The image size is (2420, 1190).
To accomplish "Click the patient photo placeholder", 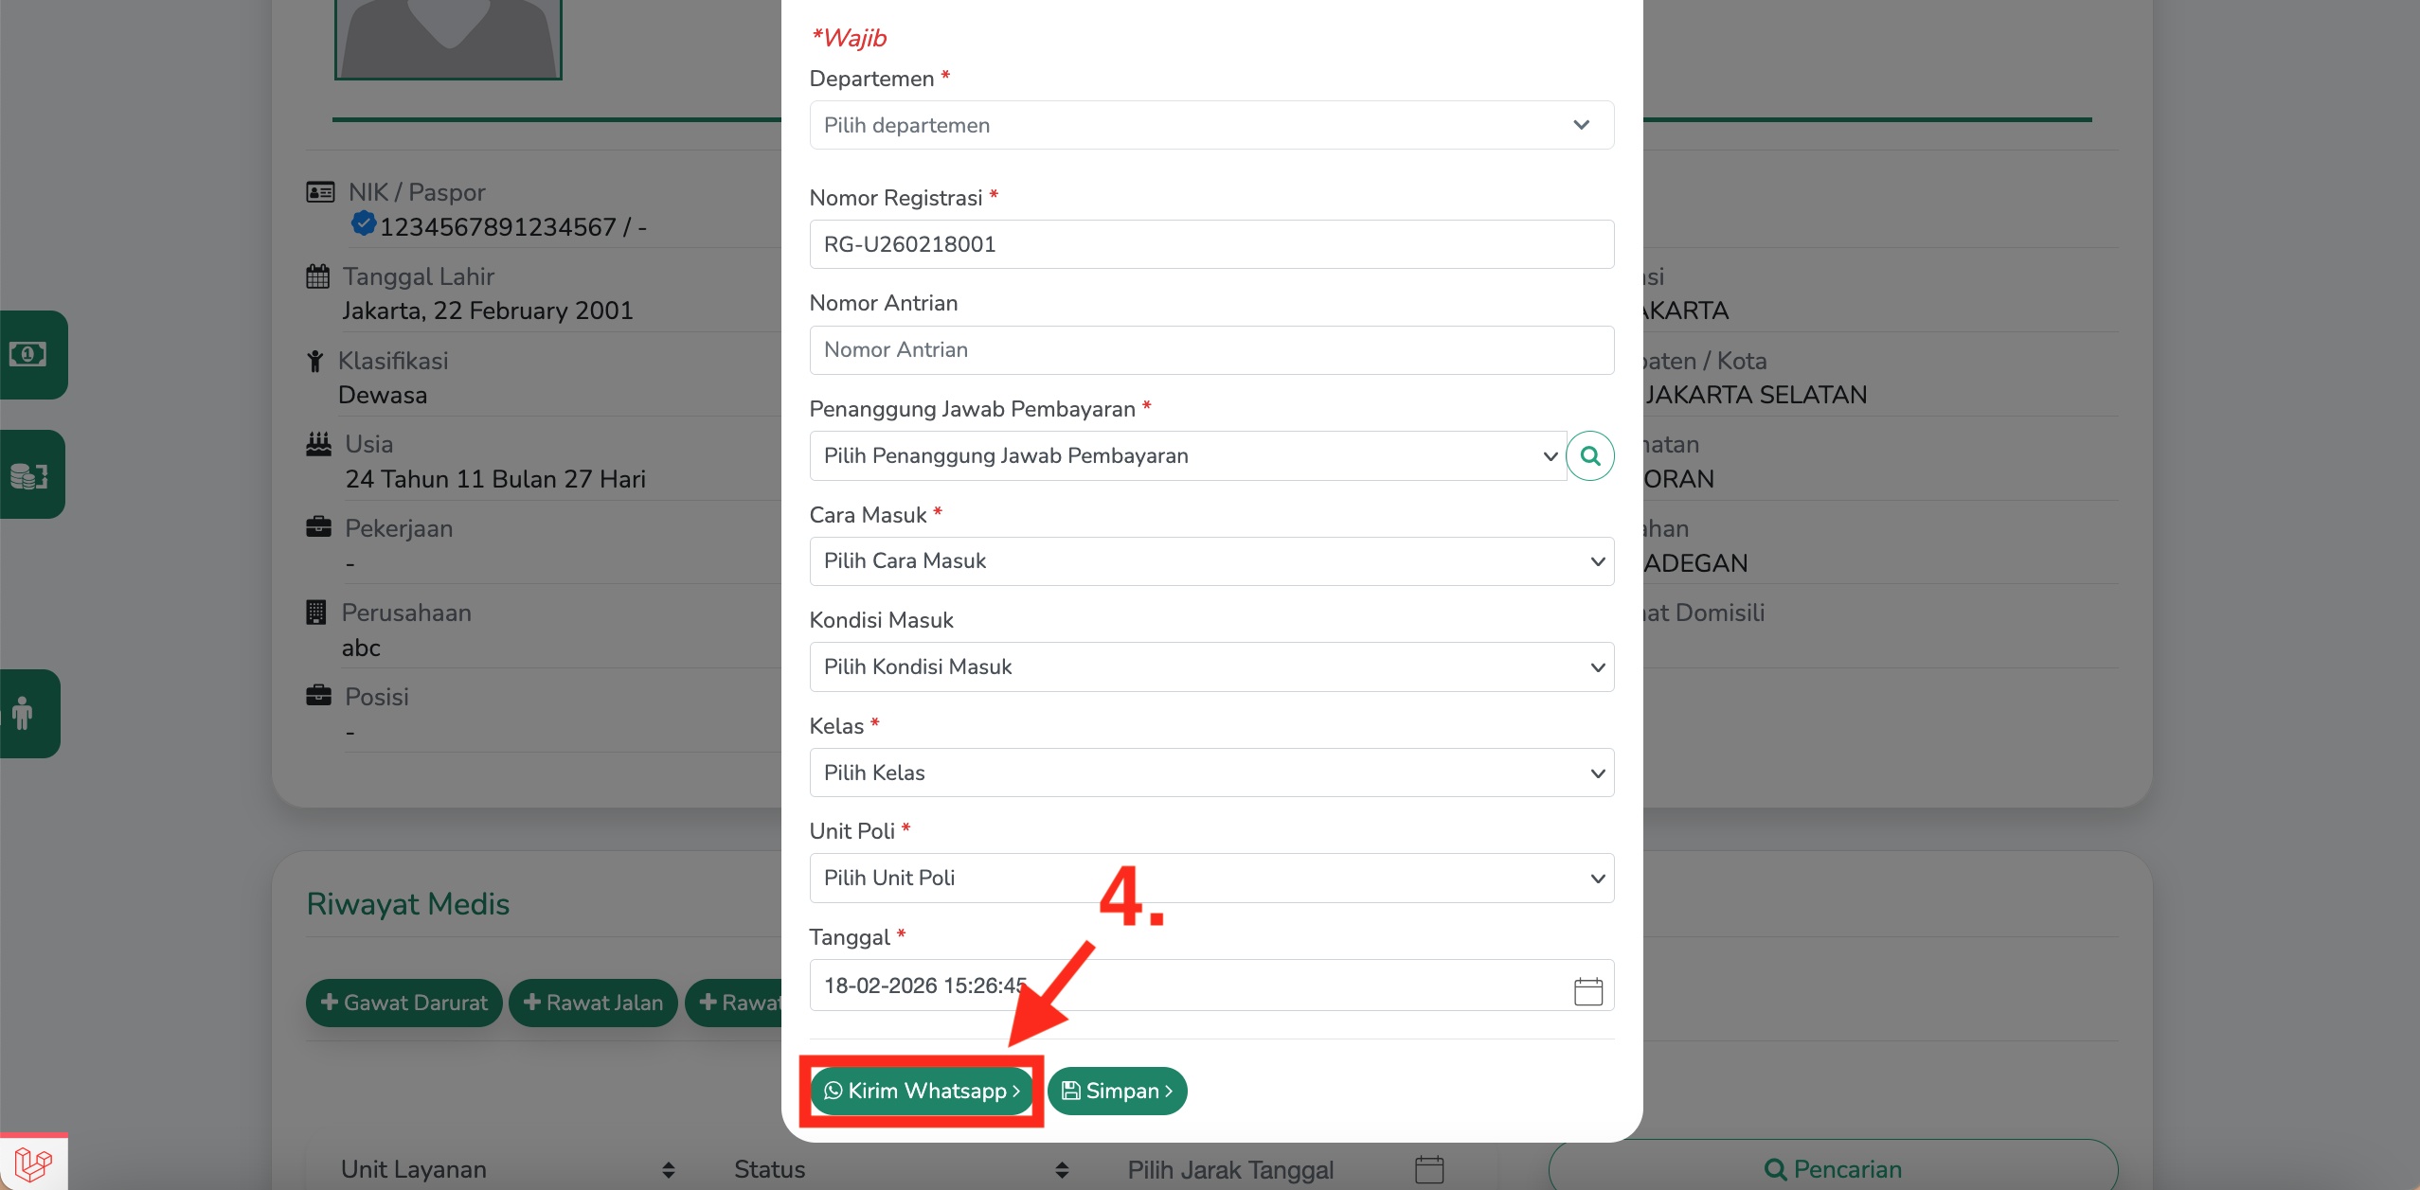I will [448, 38].
